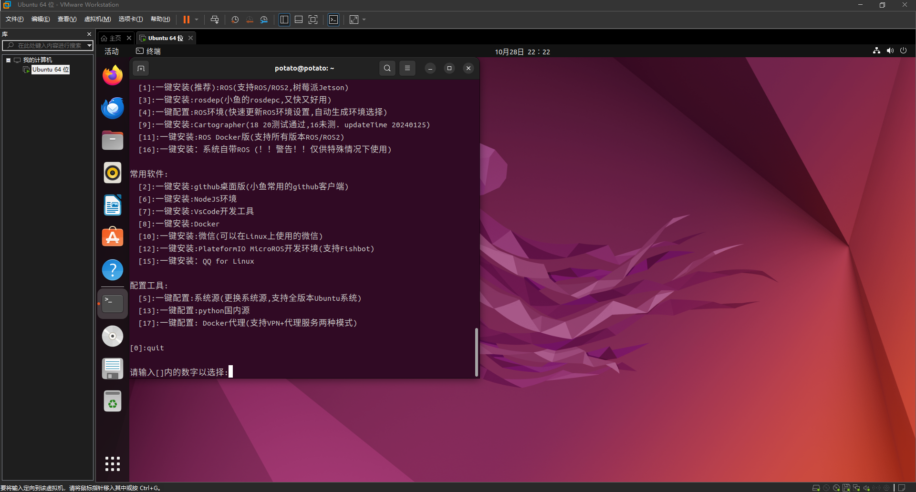Click the hard disk status icon

pos(817,488)
